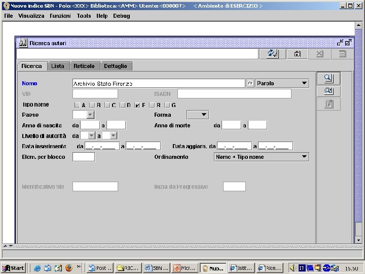Open Firefox from the quick launch bar
This screenshot has height=274, width=365.
tap(69, 268)
